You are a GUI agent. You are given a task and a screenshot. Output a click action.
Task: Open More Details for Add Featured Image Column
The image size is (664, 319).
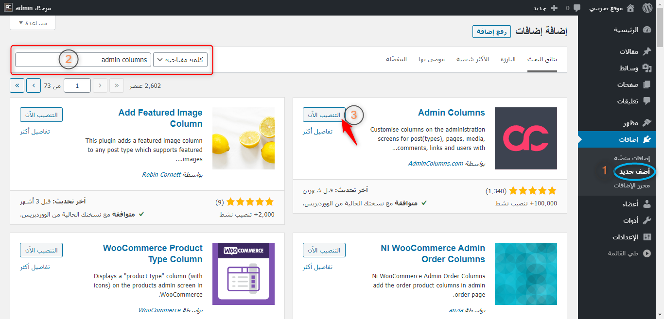[x=35, y=132]
